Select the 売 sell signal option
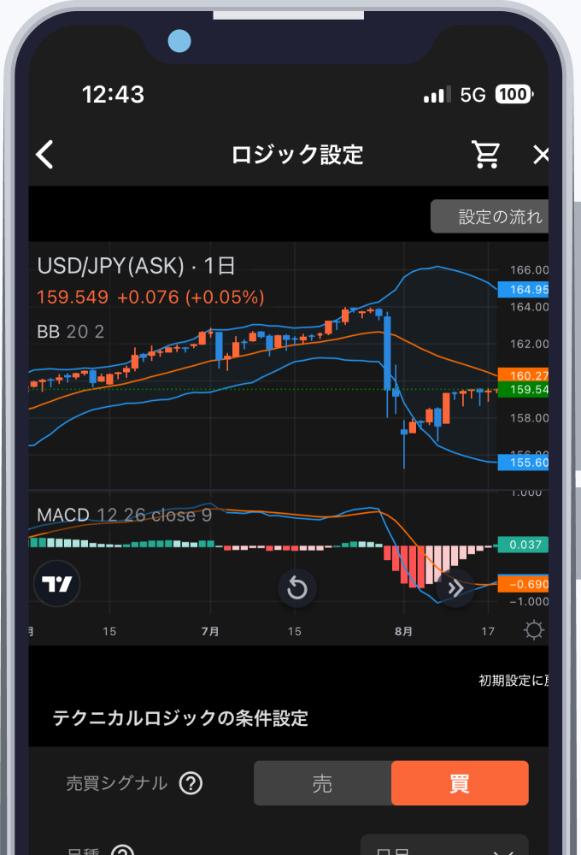Viewport: 581px width, 855px height. click(323, 783)
